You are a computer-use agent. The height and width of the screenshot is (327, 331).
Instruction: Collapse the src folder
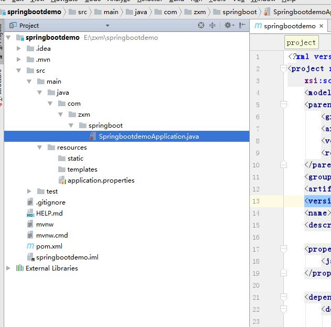pyautogui.click(x=18, y=71)
